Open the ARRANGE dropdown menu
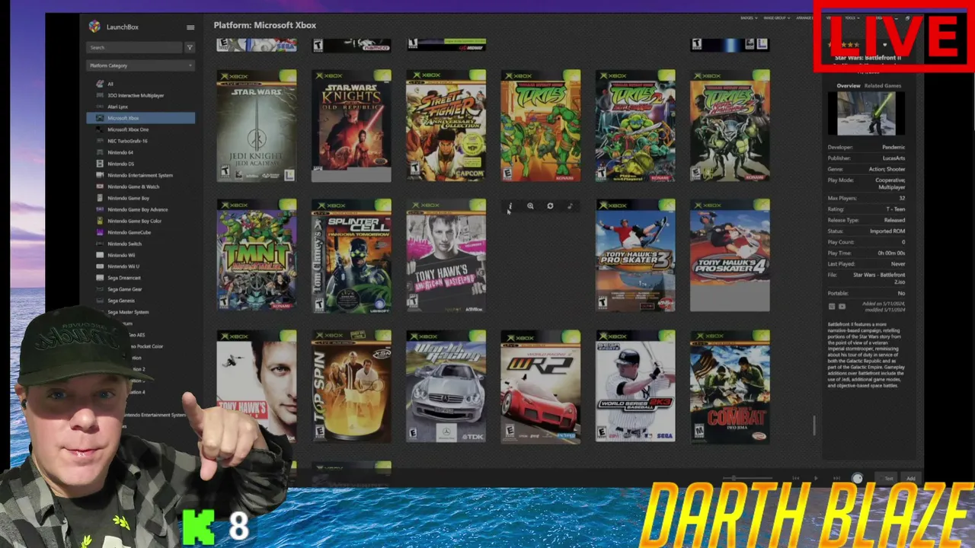Image resolution: width=975 pixels, height=548 pixels. pyautogui.click(x=806, y=18)
